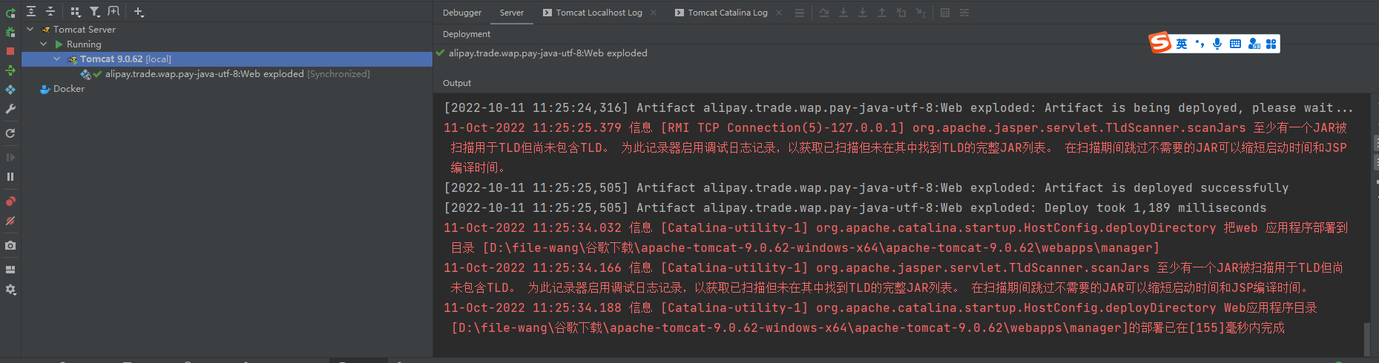This screenshot has width=1379, height=363.
Task: Click the Sogou microphone voice input icon
Action: [x=1217, y=44]
